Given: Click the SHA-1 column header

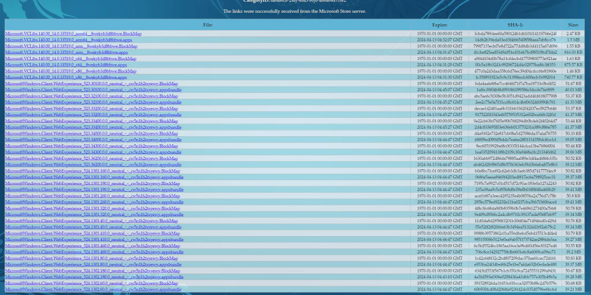Looking at the screenshot, I should pyautogui.click(x=515, y=25).
